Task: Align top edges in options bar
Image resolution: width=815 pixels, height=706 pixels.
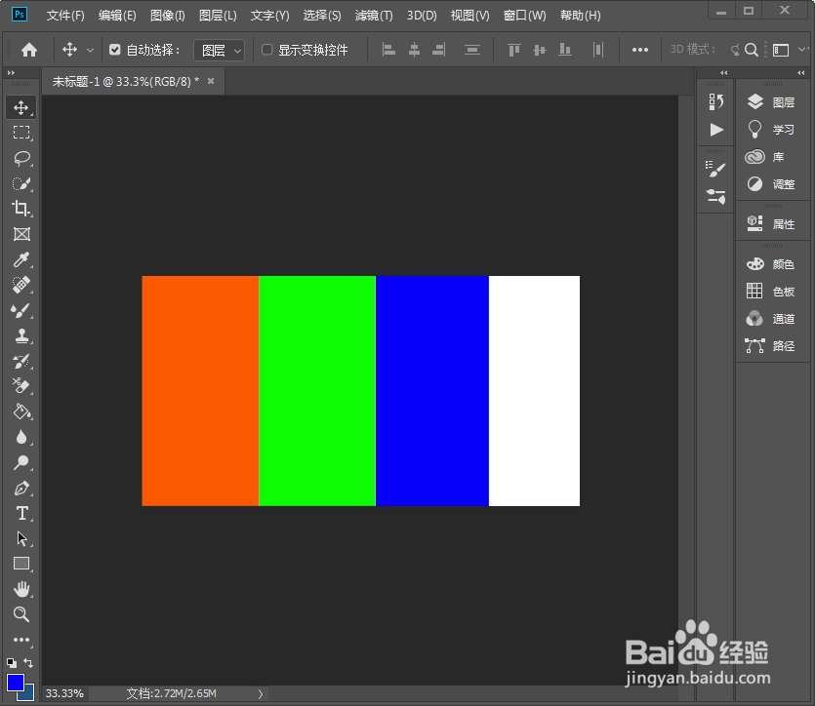Action: point(514,50)
